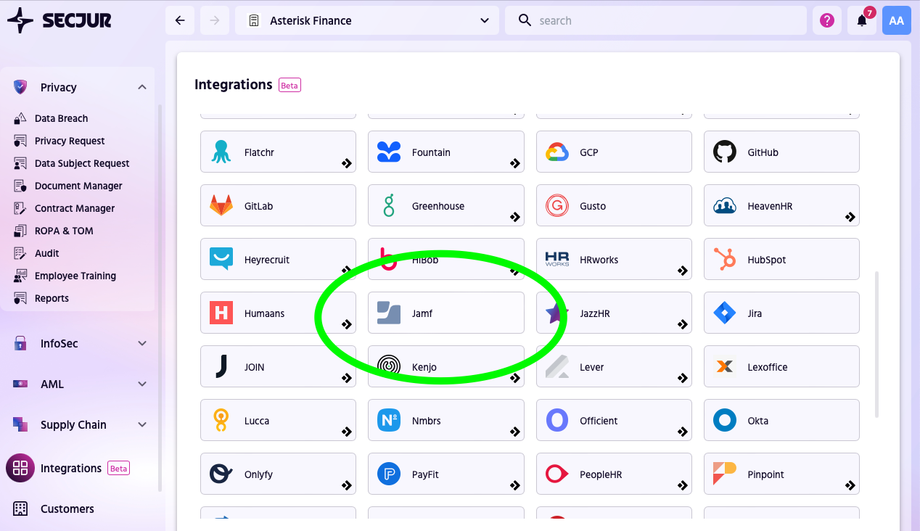The image size is (920, 531).
Task: Click the Onlyfy logo icon
Action: [x=221, y=474]
